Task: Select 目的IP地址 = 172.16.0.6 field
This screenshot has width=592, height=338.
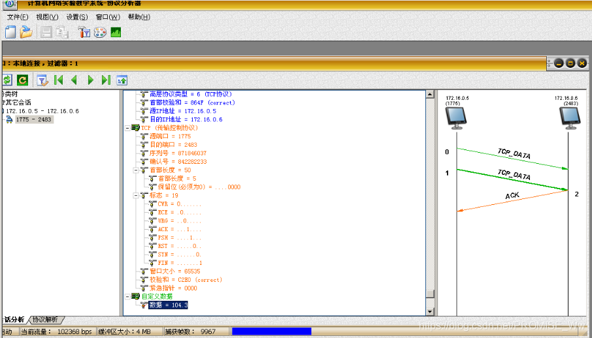Action: point(186,119)
